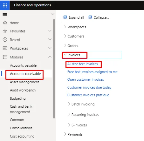
Task: Click the Favourites star icon
Action: pyautogui.click(x=5, y=31)
